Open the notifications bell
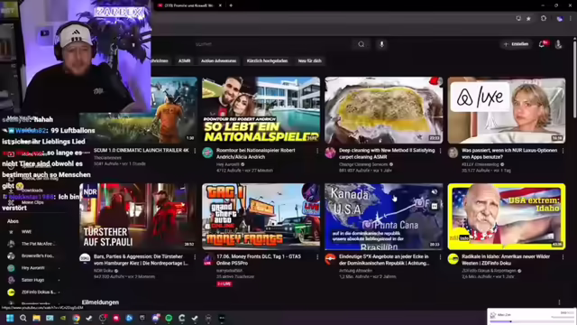The width and height of the screenshot is (577, 325). pos(543,44)
